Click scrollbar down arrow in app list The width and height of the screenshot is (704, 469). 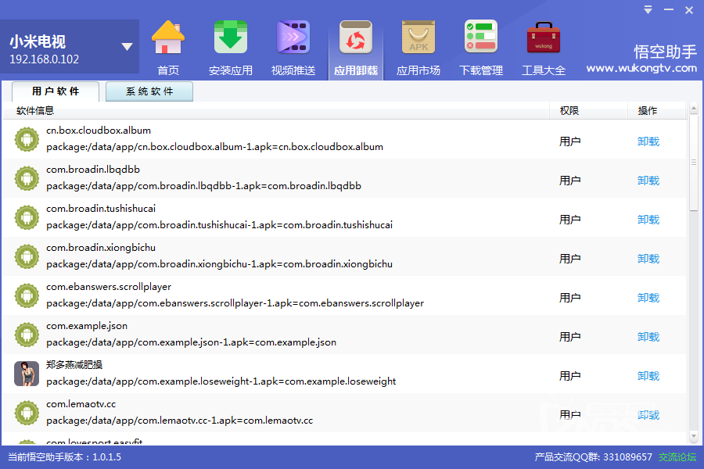[694, 436]
